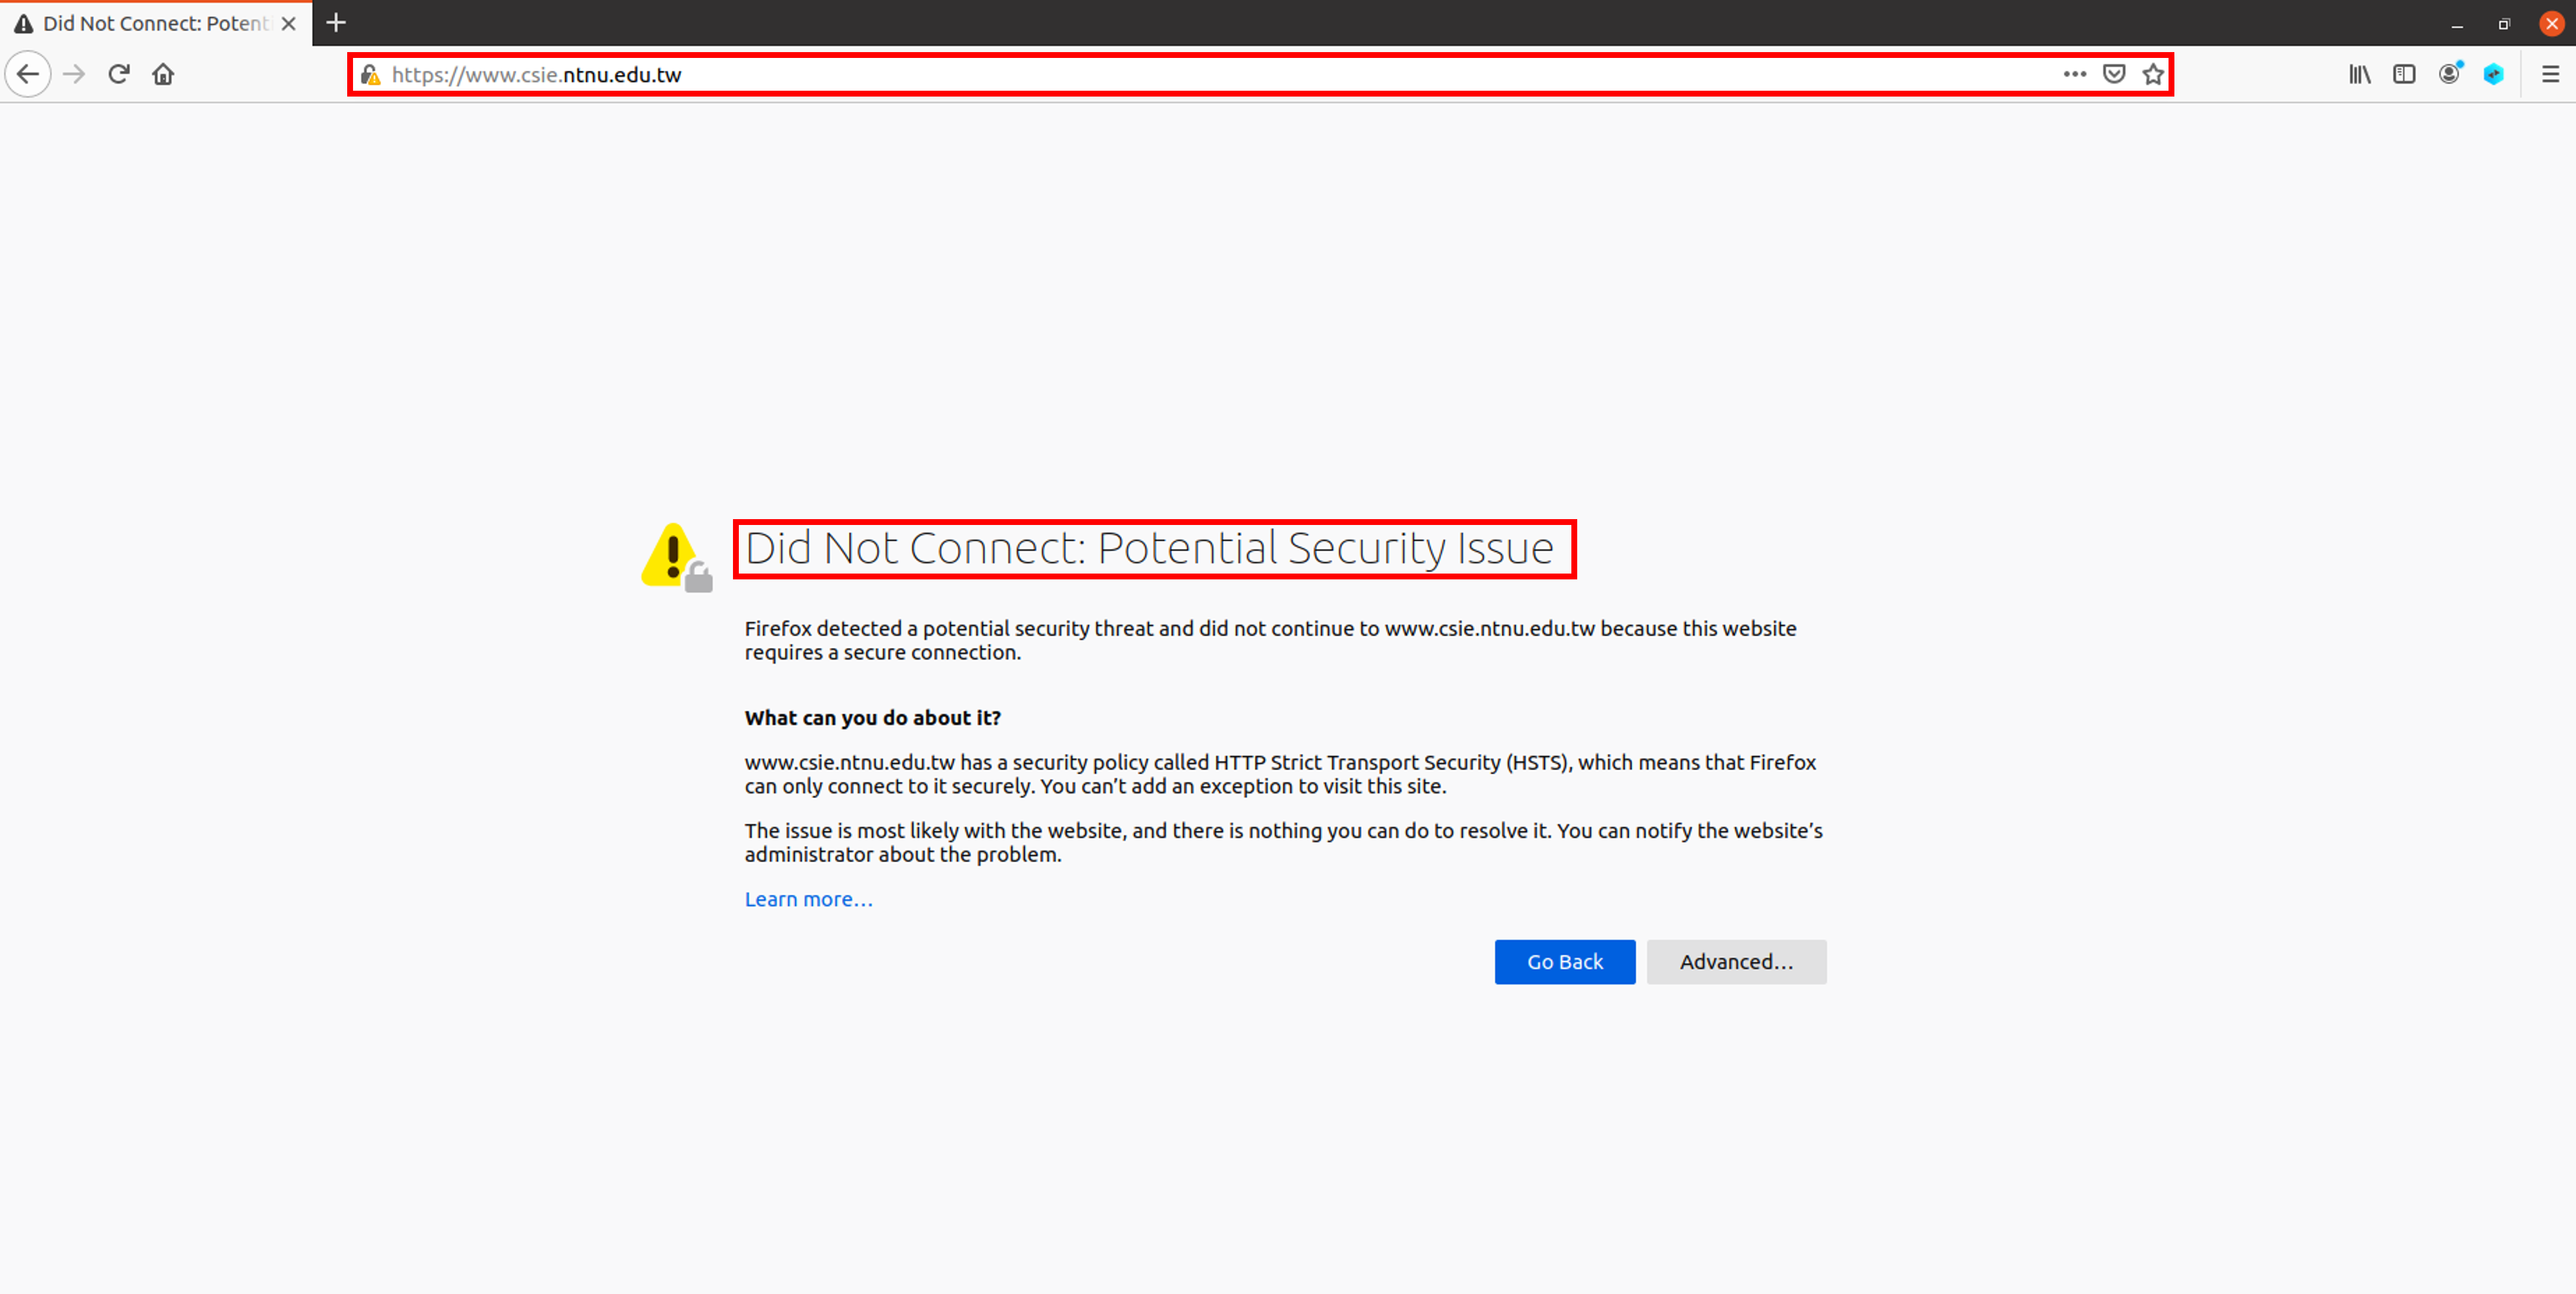Open the Firefox home page
This screenshot has height=1294, width=2576.
tap(163, 74)
